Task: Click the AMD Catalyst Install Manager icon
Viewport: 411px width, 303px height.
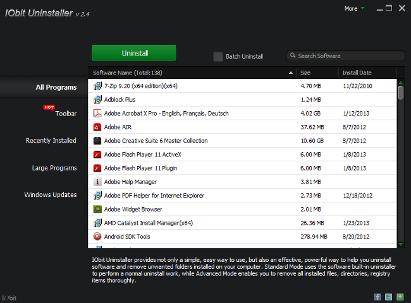Action: click(97, 223)
